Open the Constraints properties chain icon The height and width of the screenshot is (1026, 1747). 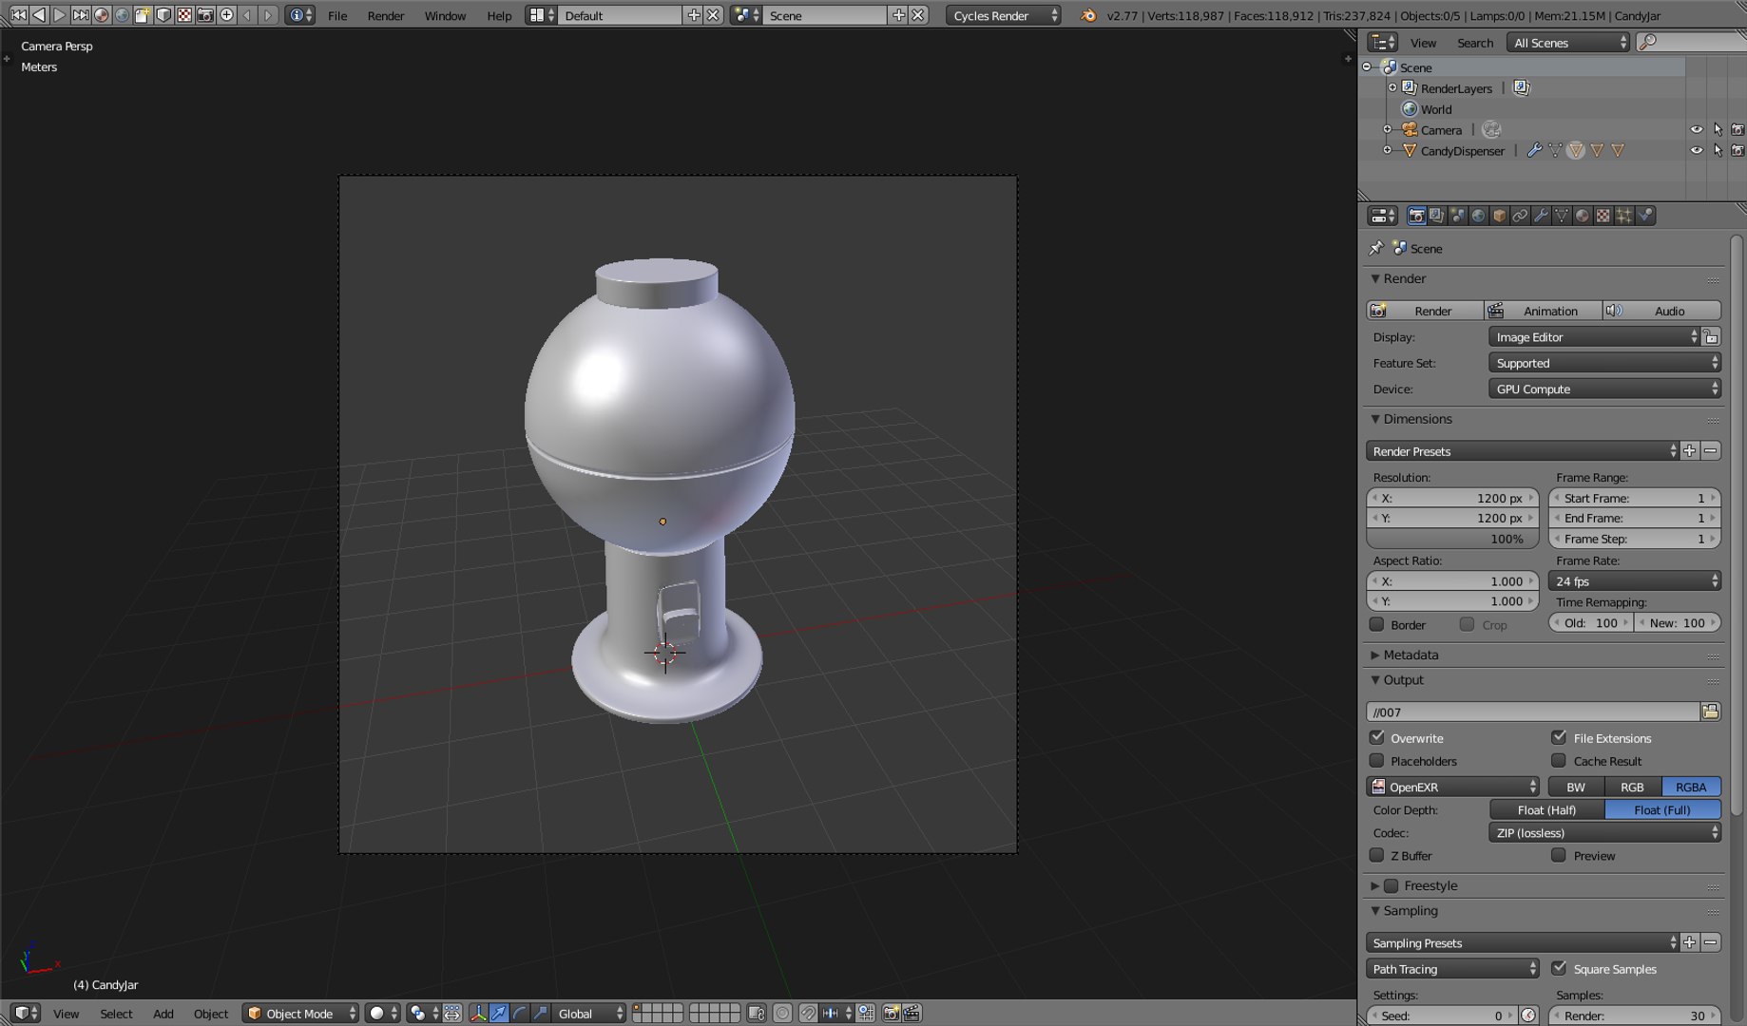coord(1520,216)
